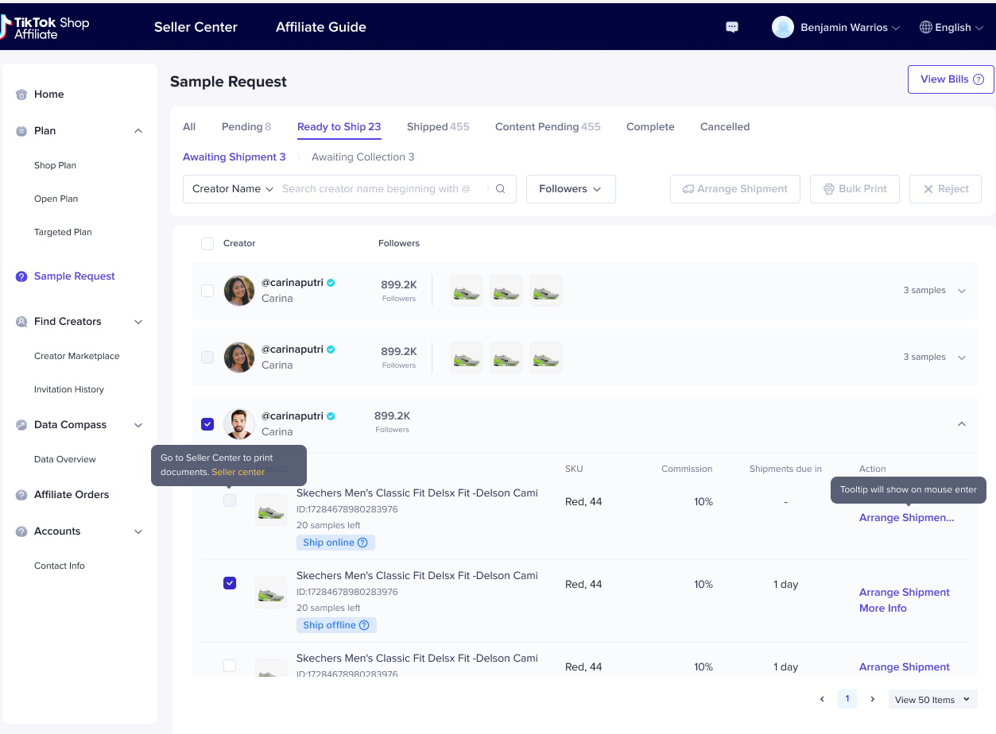Viewport: 996px width, 734px height.
Task: Click the Ship offline help icon
Action: [364, 625]
